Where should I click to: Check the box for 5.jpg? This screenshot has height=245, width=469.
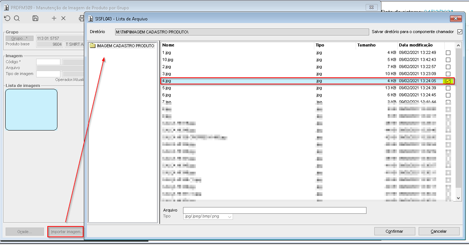(x=448, y=88)
